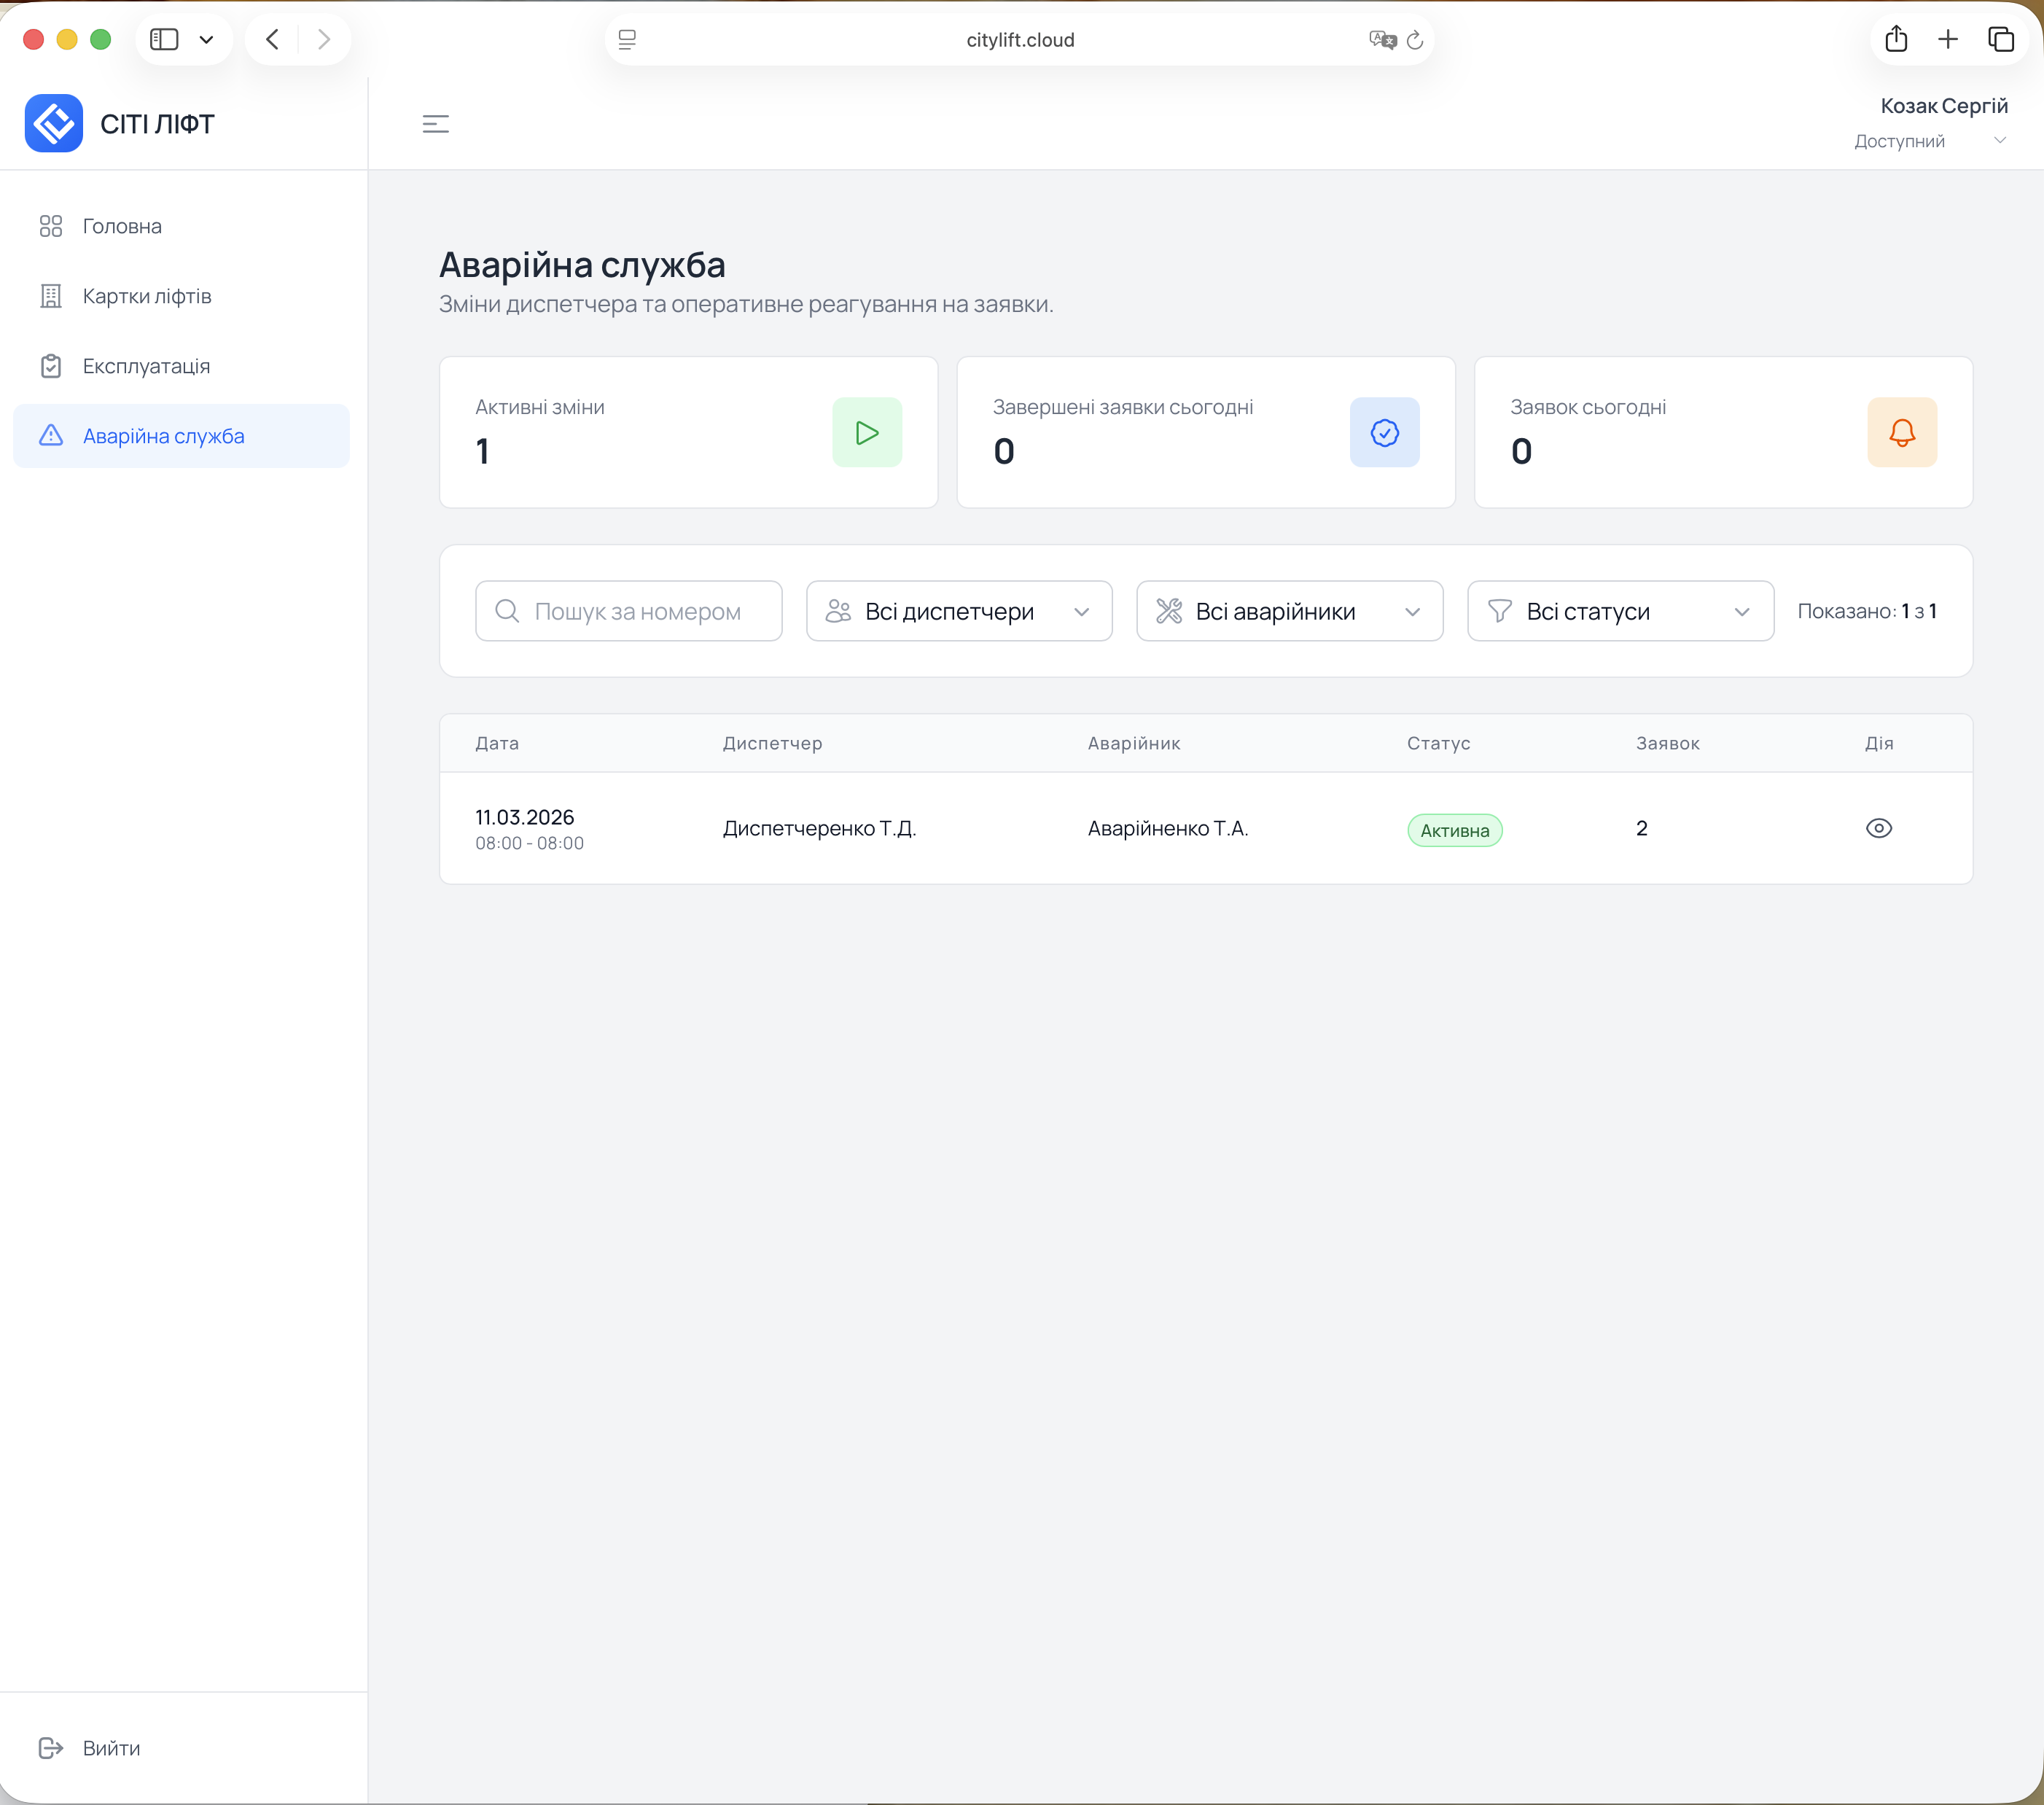Click Вийти to log out
2044x1805 pixels.
click(x=110, y=1748)
